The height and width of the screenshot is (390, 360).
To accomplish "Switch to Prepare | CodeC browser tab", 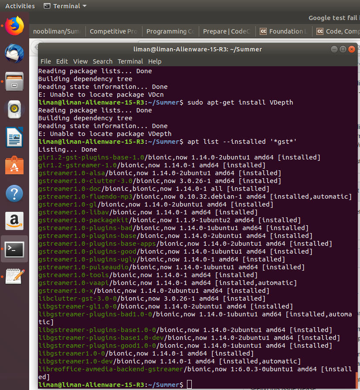I will [x=227, y=31].
